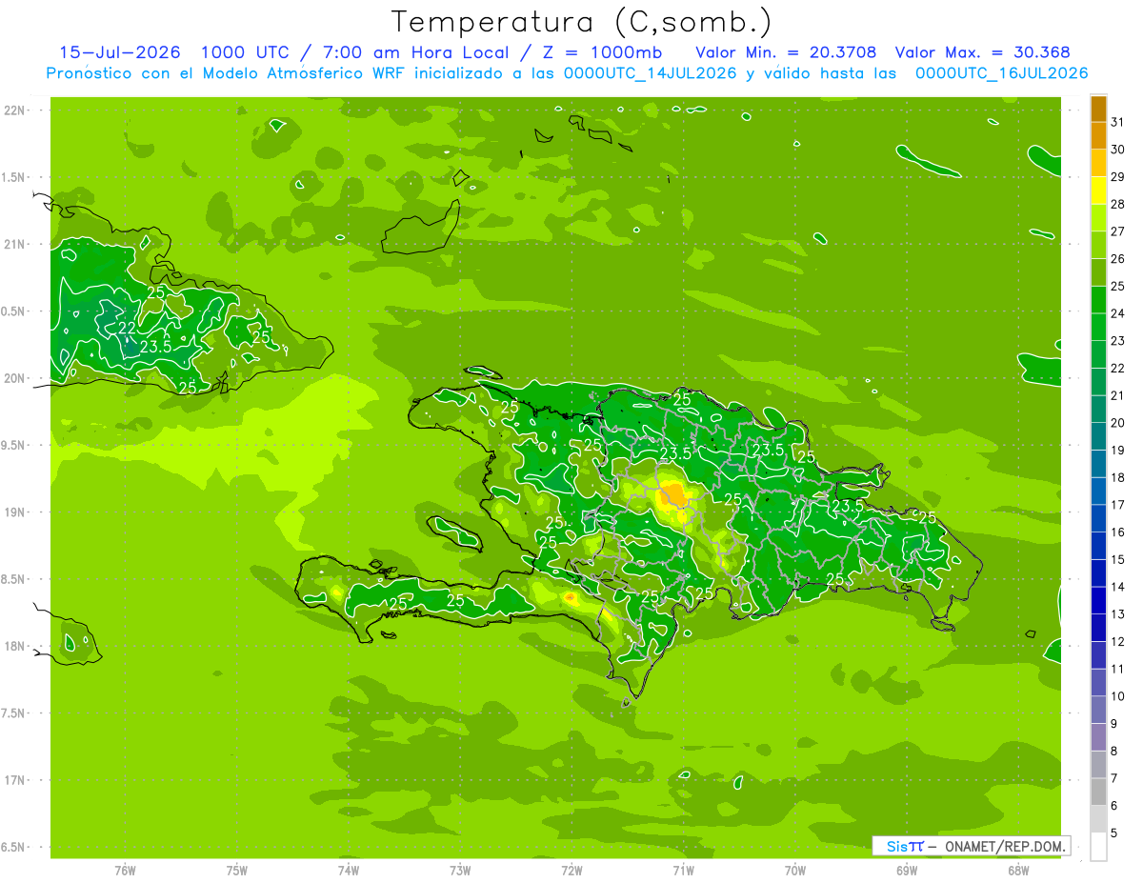The image size is (1143, 883).
Task: Select initialization time "0000UTC_14JUL2026"
Action: (x=651, y=73)
